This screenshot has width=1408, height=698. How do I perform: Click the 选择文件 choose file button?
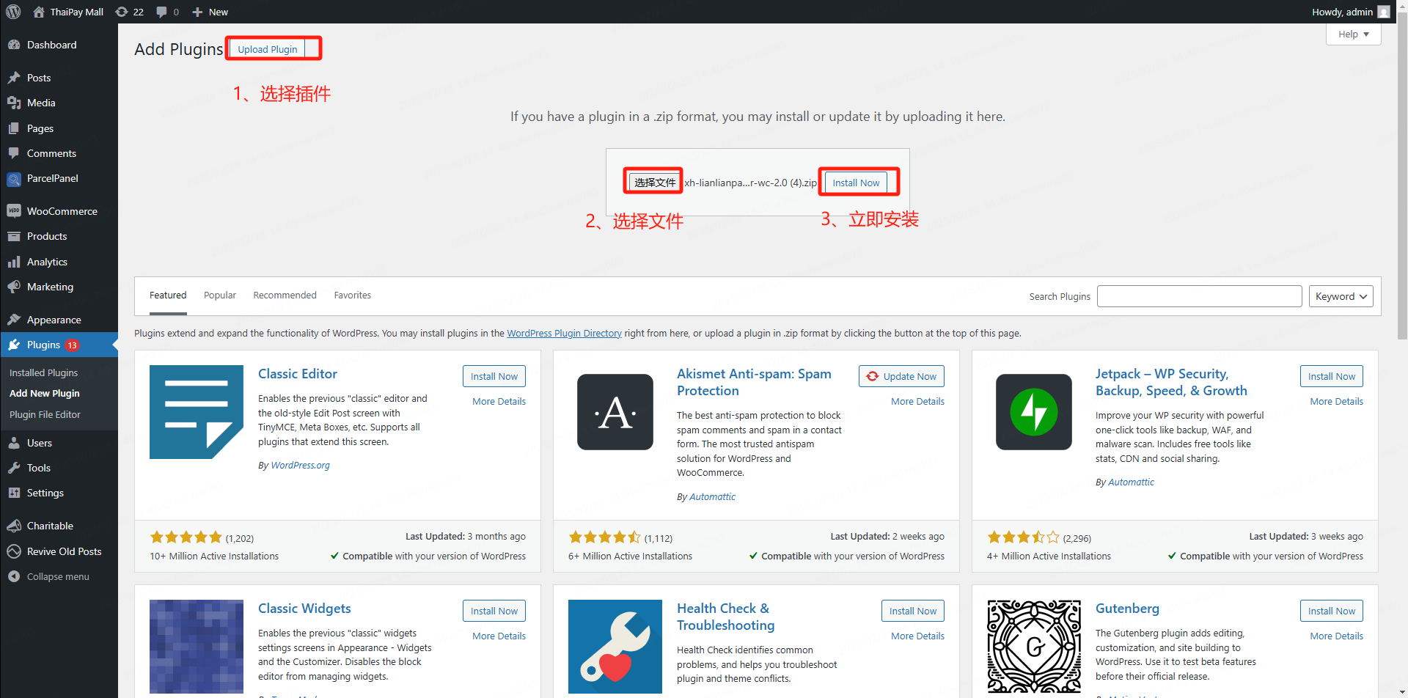(x=655, y=183)
